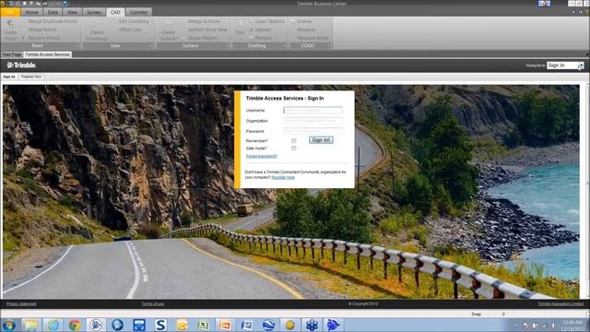
Task: Expand the Point group launcher
Action: coord(77,46)
